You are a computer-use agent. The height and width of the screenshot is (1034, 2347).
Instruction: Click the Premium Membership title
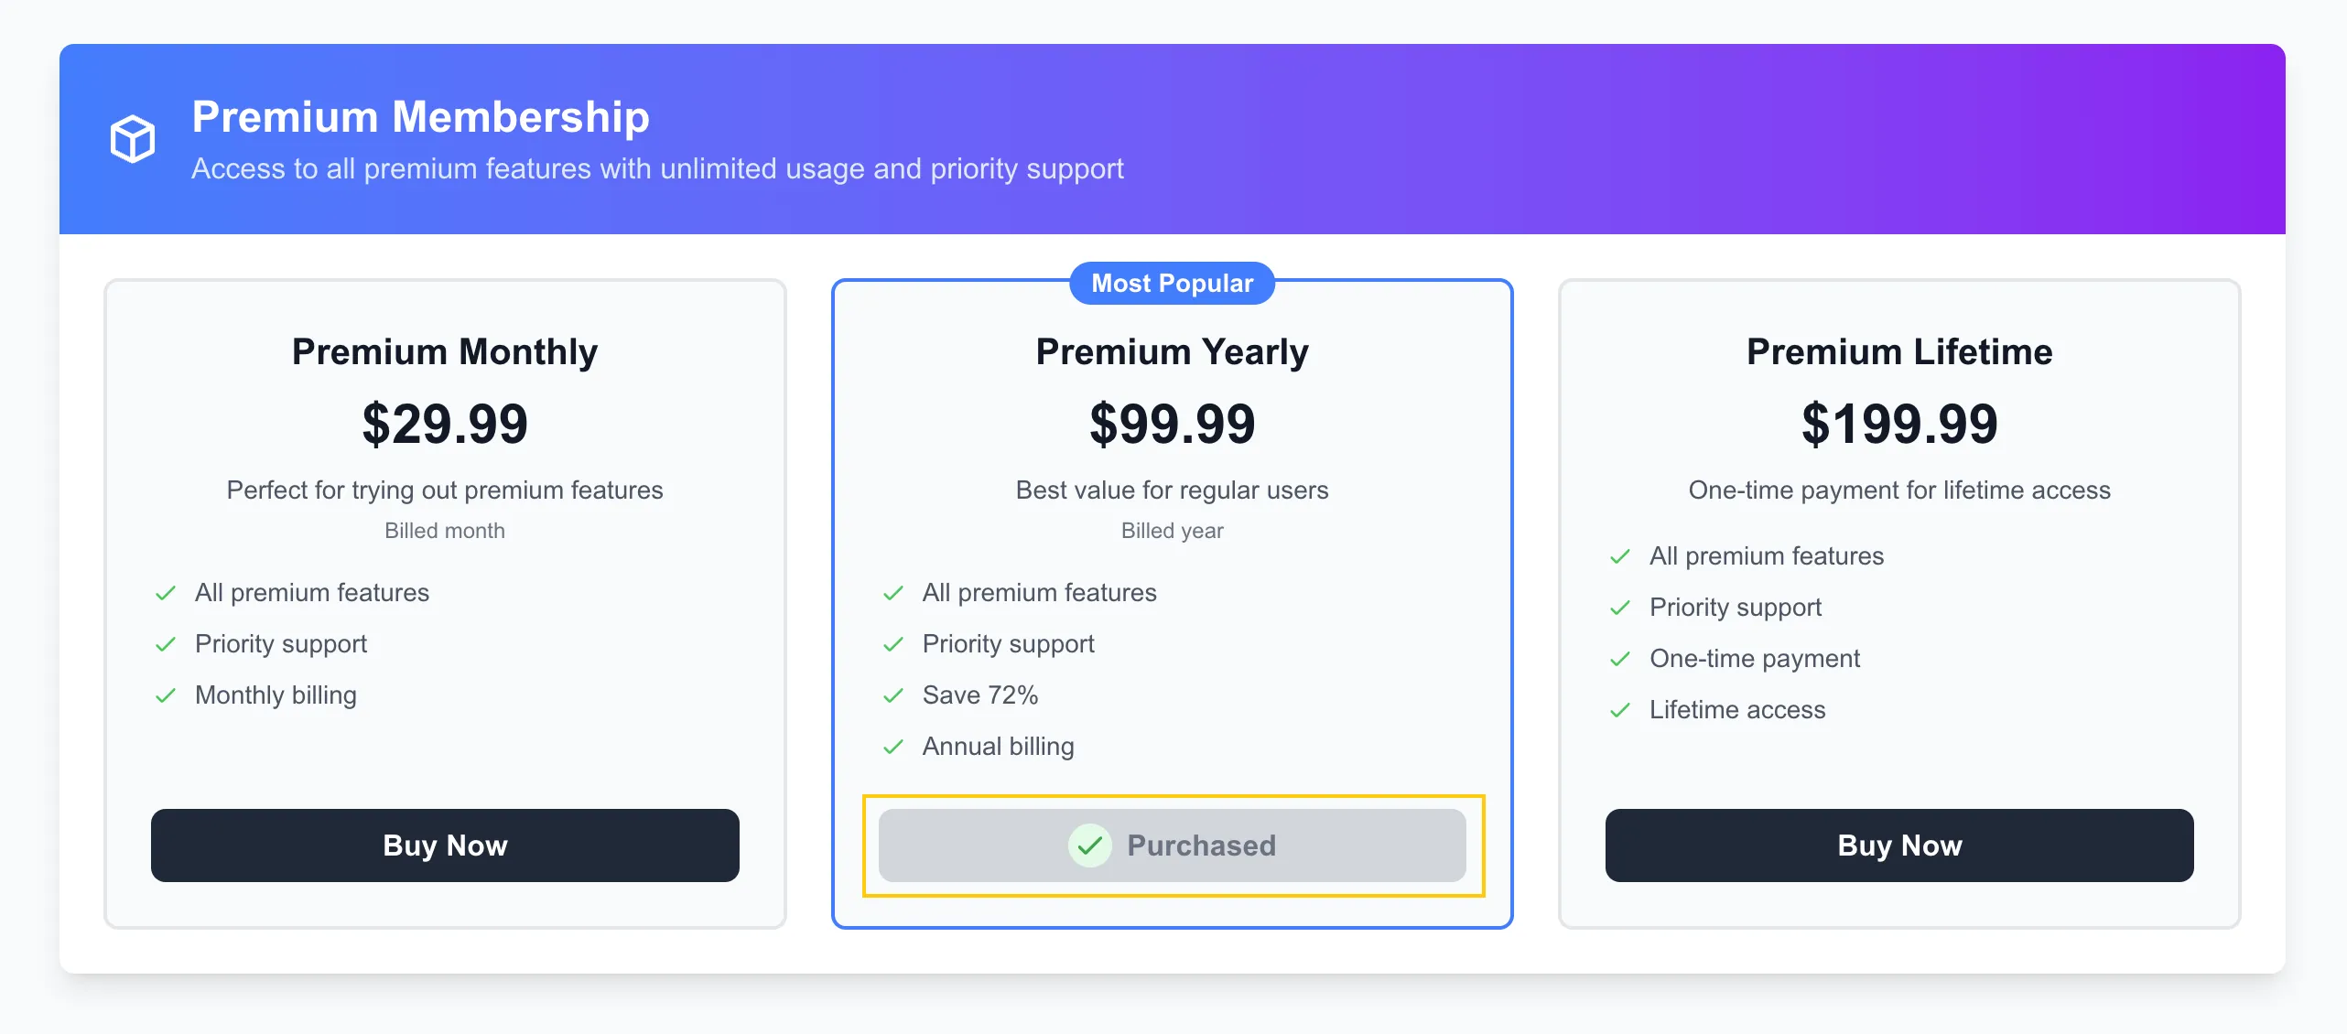421,117
